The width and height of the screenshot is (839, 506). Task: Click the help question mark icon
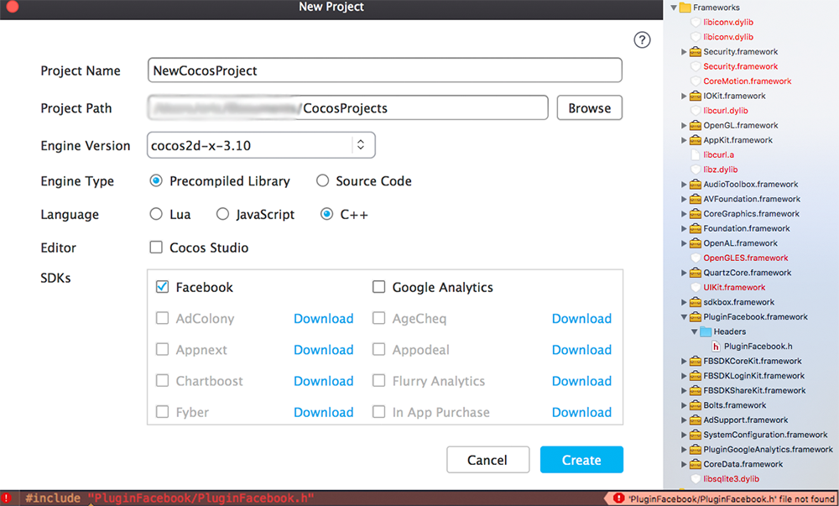click(642, 40)
